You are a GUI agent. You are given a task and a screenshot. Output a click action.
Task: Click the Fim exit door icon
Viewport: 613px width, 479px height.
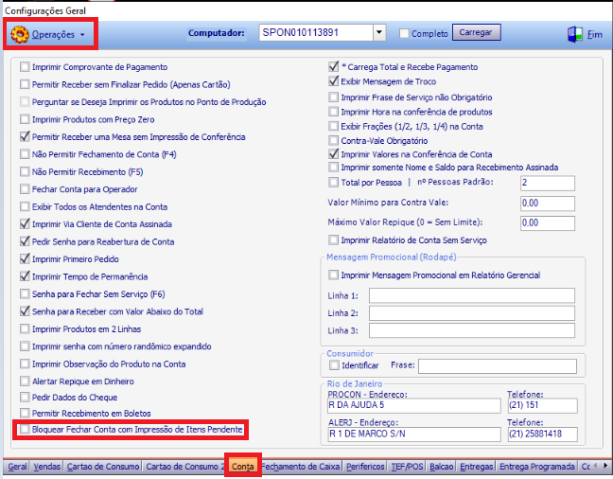[575, 34]
